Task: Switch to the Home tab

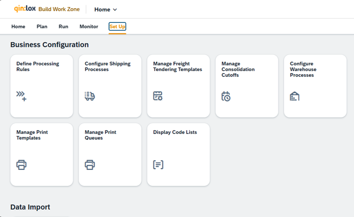Action: (x=18, y=27)
